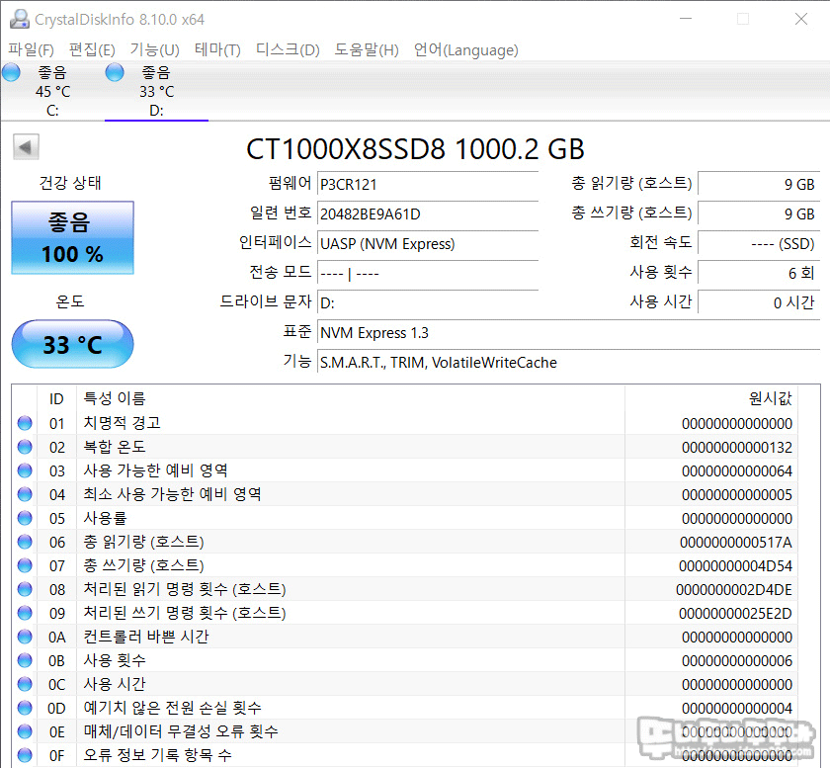Click status orb for 0F 오류 정보 기록 항목 수
The height and width of the screenshot is (768, 830).
pos(25,755)
